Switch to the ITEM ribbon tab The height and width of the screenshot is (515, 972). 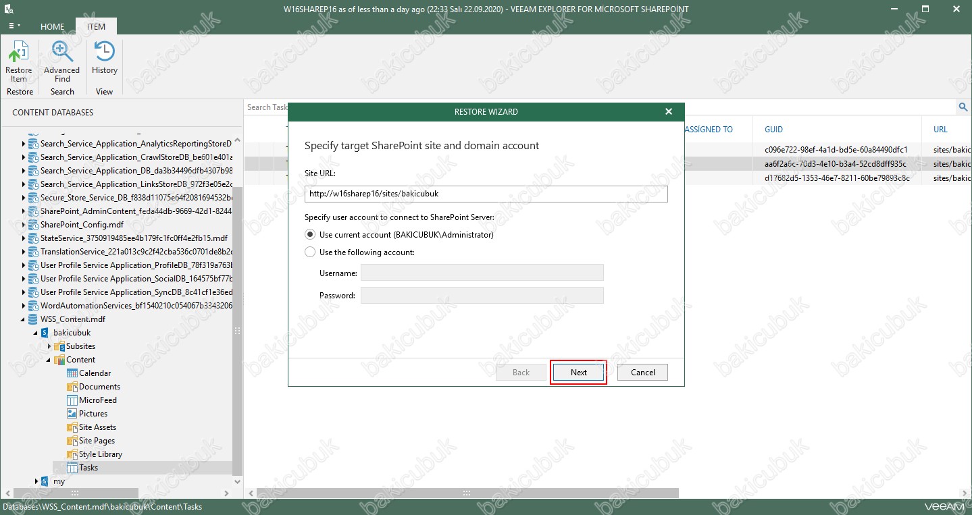click(96, 27)
